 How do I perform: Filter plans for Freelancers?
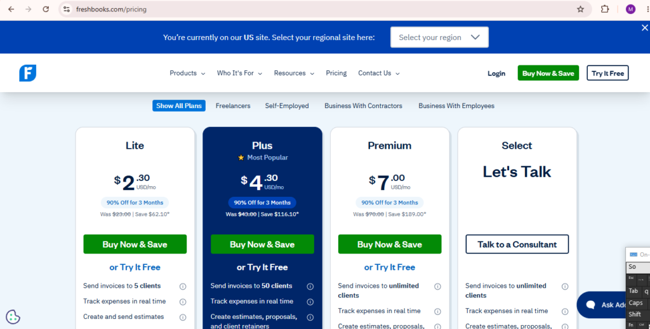[x=233, y=106]
